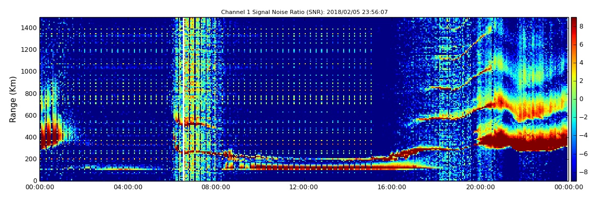This screenshot has height=211, width=597.
Task: Click the '0' range-axis tick label
Action: click(35, 181)
